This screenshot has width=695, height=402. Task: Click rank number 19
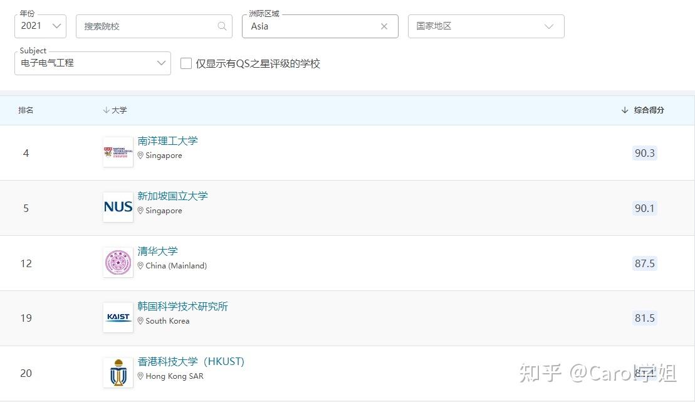click(26, 318)
